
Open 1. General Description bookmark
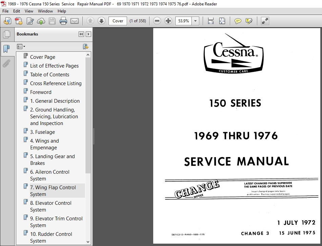coord(55,101)
